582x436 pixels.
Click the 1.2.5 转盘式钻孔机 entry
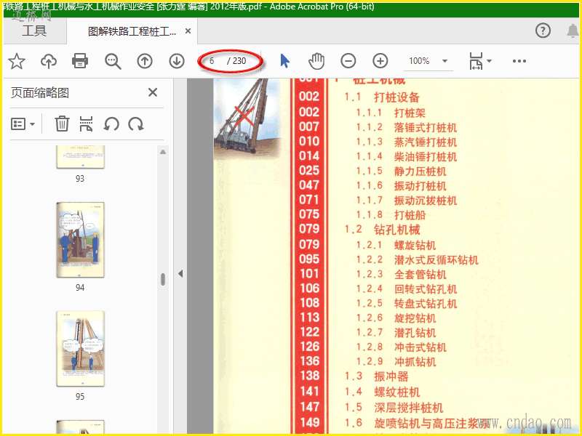(407, 304)
